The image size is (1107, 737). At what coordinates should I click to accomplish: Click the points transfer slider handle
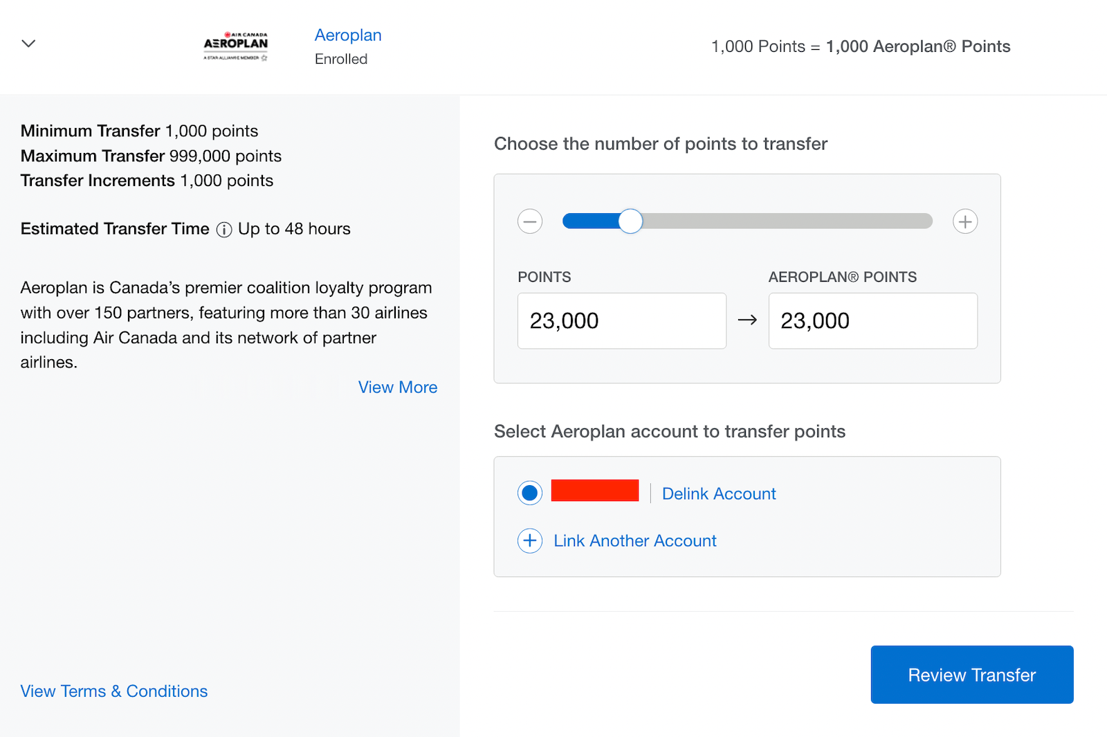[630, 221]
